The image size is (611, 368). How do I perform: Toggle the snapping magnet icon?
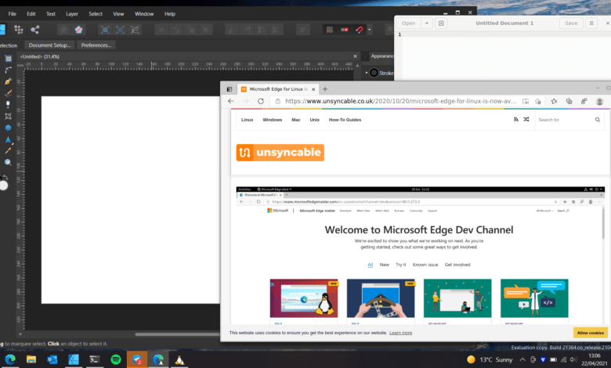click(x=360, y=30)
